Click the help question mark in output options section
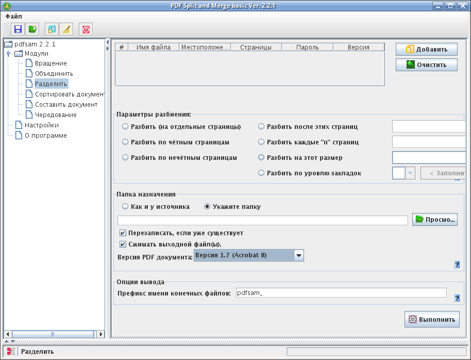 [x=457, y=298]
